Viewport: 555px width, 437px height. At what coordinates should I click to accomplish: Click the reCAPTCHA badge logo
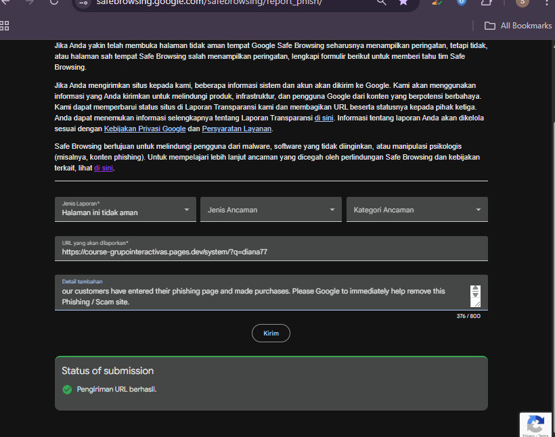(x=535, y=424)
